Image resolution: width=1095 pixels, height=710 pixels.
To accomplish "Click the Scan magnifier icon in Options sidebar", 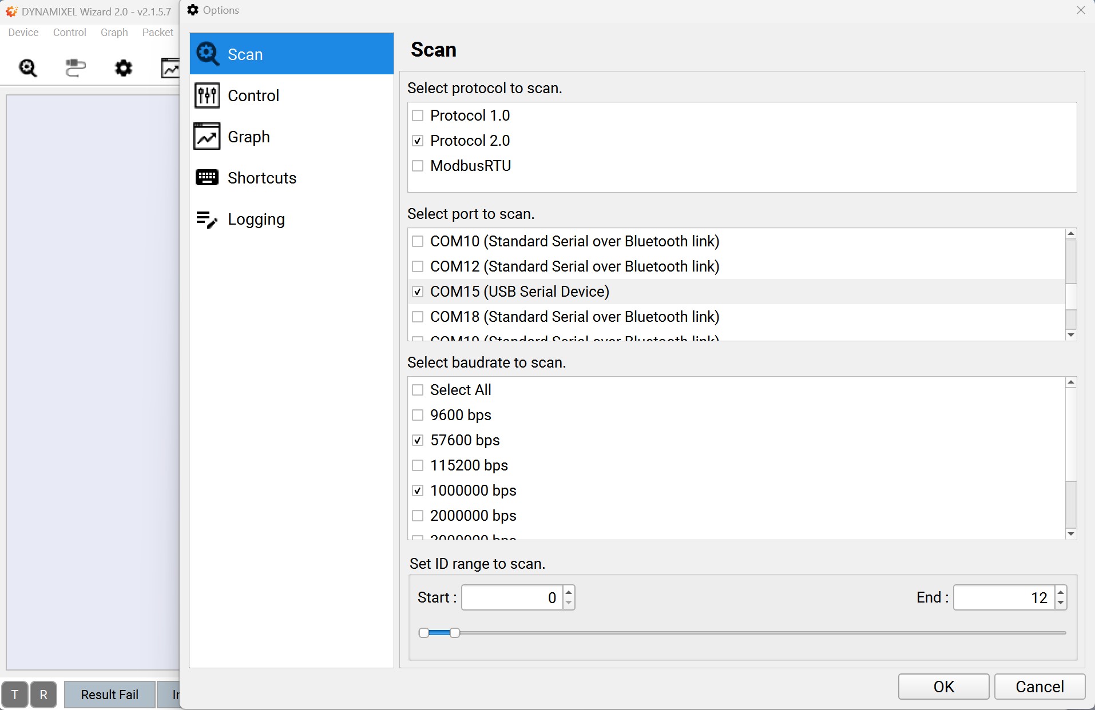I will pyautogui.click(x=207, y=54).
